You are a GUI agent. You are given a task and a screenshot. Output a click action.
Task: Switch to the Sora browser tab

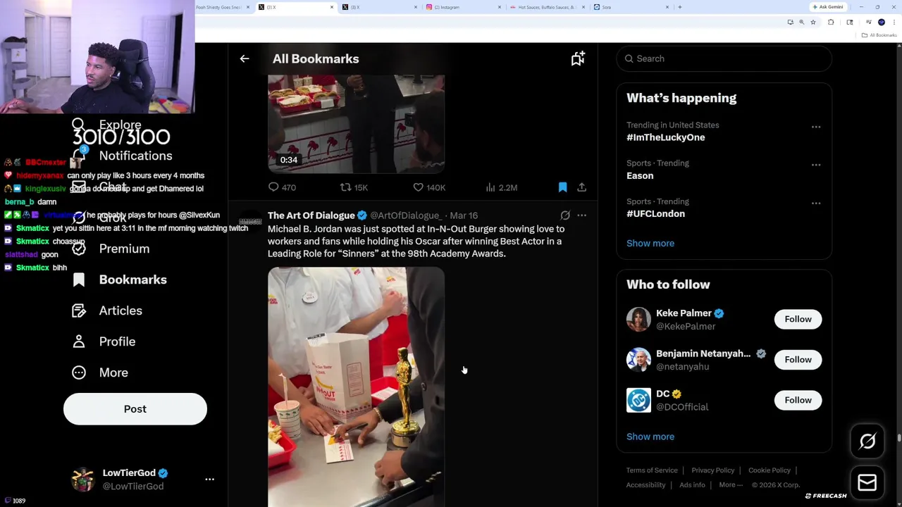(x=630, y=7)
